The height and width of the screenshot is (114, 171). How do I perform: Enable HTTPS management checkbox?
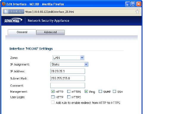coord(69,91)
